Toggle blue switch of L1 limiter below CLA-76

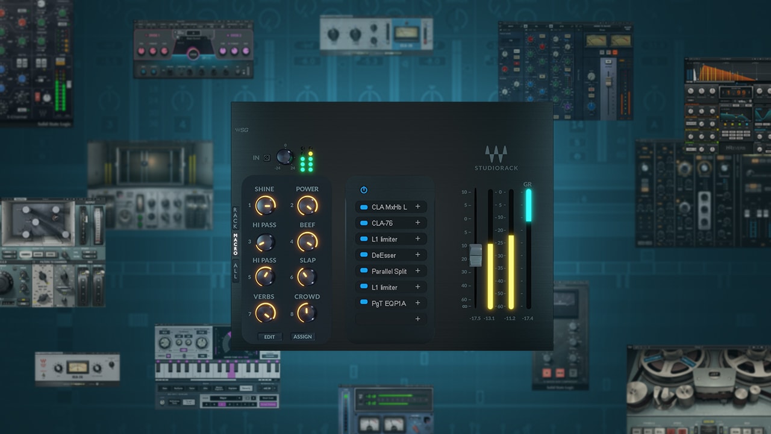coord(363,239)
